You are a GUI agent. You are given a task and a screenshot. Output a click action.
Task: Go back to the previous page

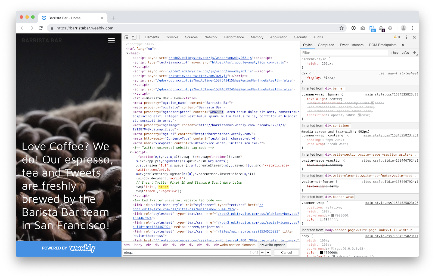[22, 28]
